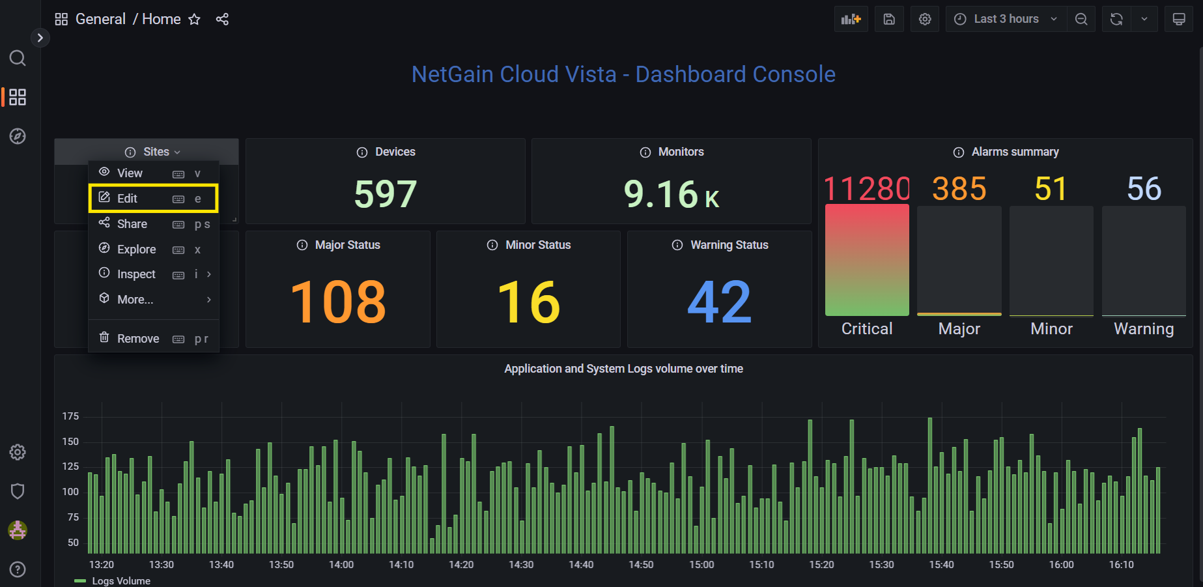1203x587 pixels.
Task: Open Server Admin shield icon
Action: click(18, 491)
